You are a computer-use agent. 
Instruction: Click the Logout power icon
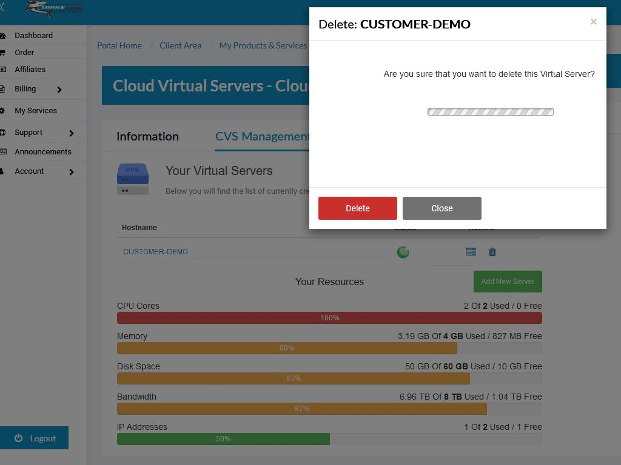click(x=18, y=438)
